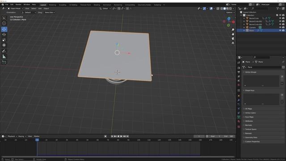Jump to the timeline end frame button

127,136
